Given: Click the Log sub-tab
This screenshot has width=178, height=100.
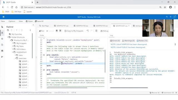Looking at the screenshot, I should (x=112, y=35).
